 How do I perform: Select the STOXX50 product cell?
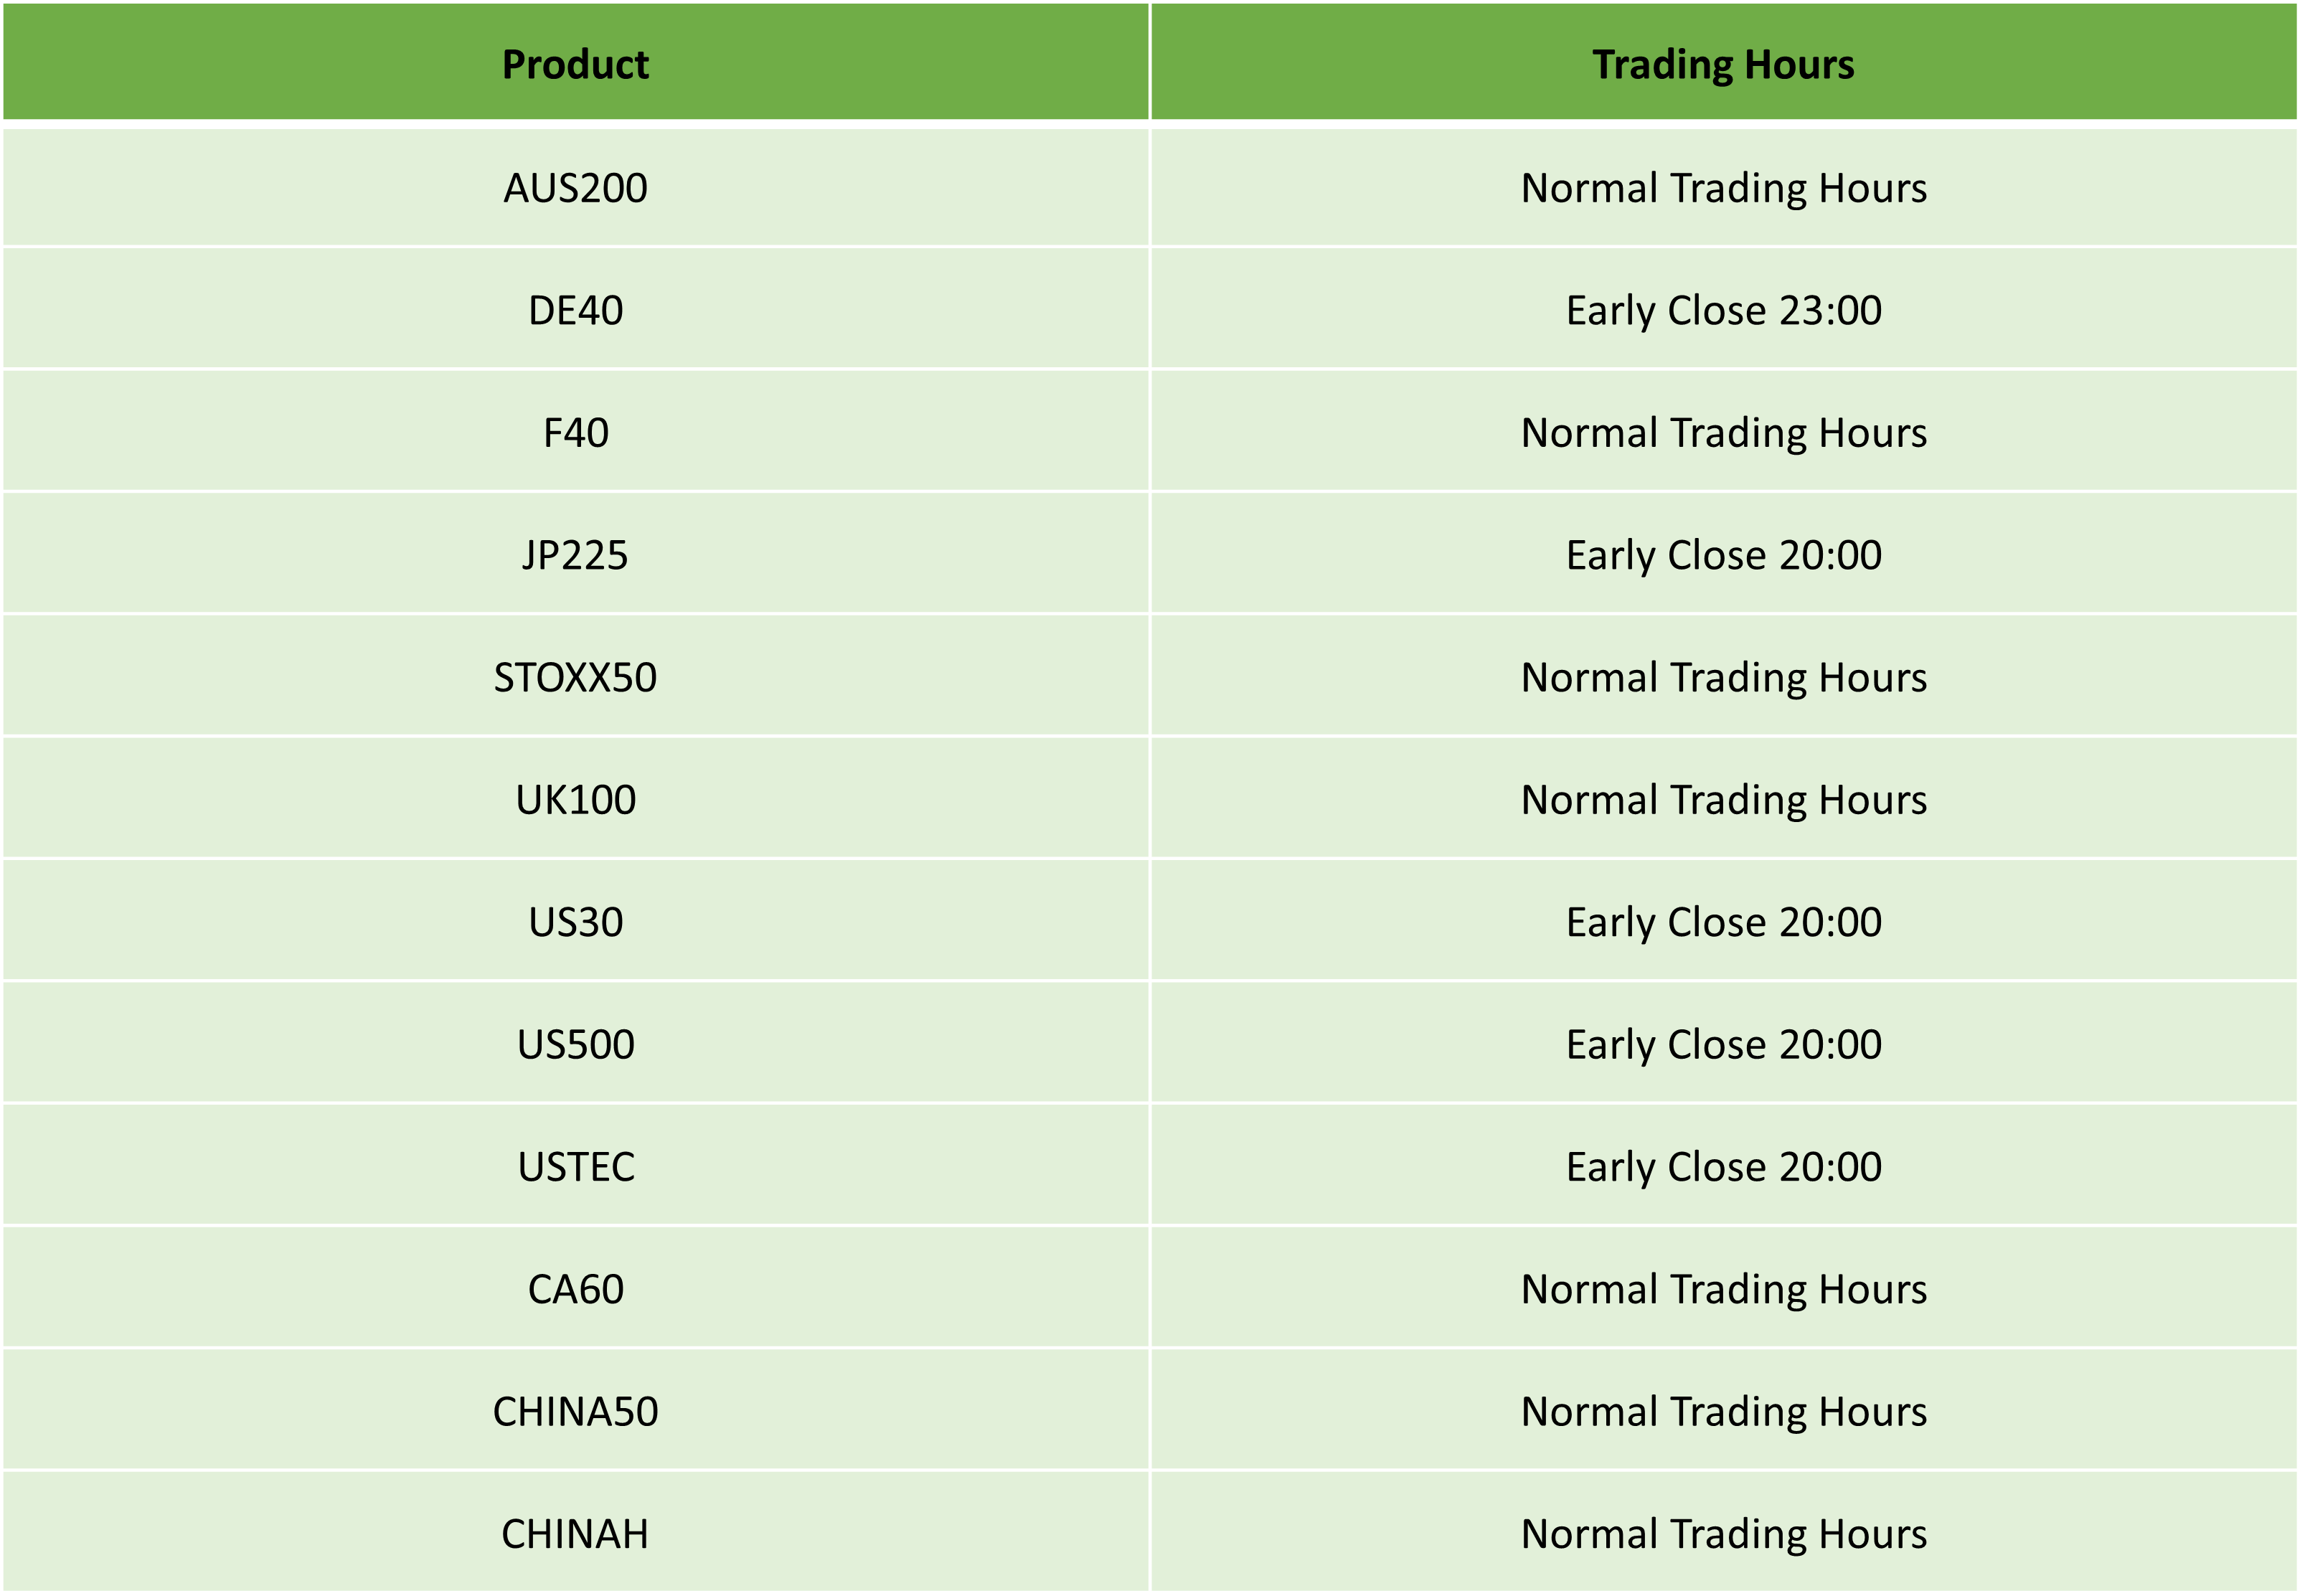pyautogui.click(x=575, y=677)
